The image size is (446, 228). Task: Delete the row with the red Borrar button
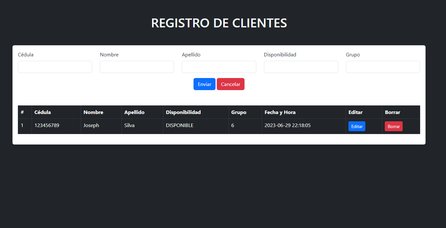(x=394, y=126)
